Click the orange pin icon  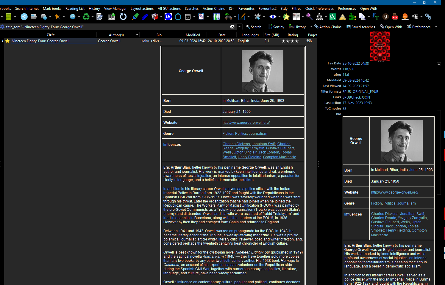[x=57, y=17]
